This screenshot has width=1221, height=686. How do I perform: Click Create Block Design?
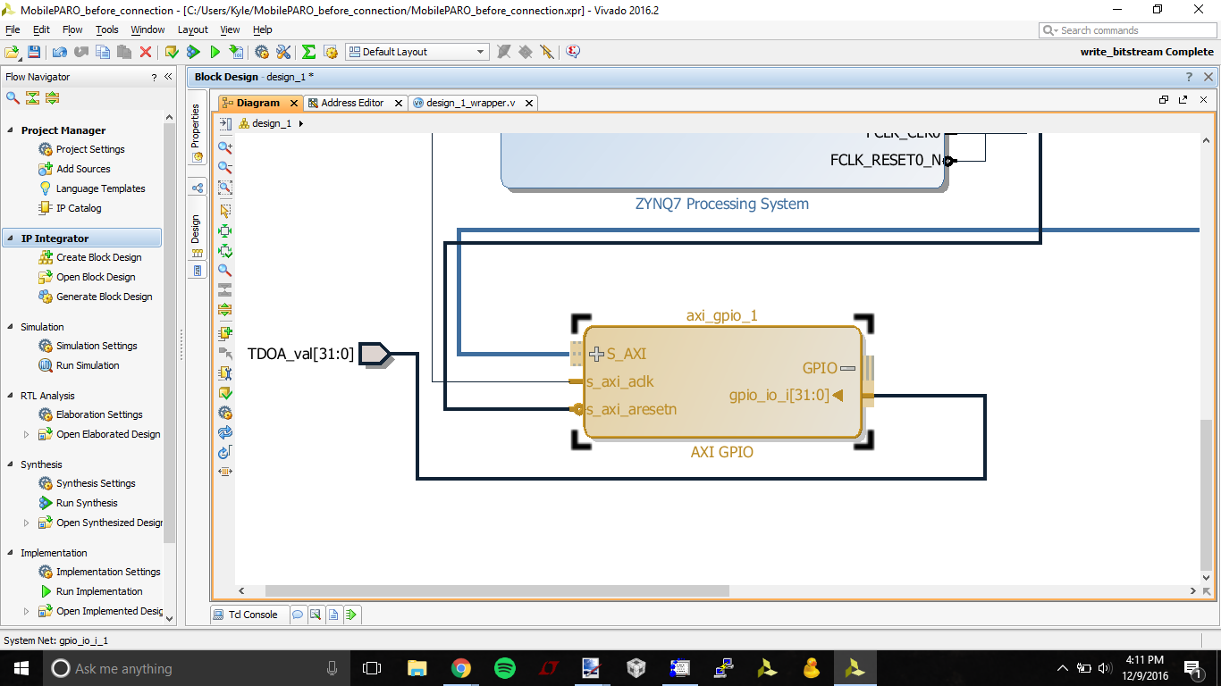(x=98, y=257)
